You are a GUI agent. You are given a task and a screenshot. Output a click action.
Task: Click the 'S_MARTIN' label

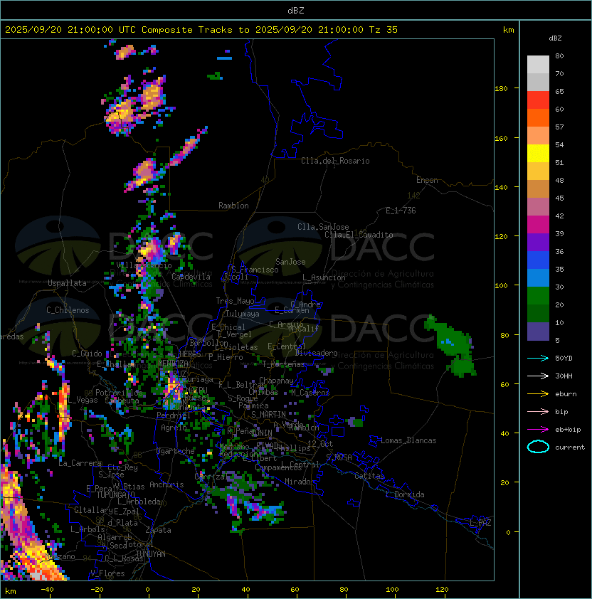[268, 415]
